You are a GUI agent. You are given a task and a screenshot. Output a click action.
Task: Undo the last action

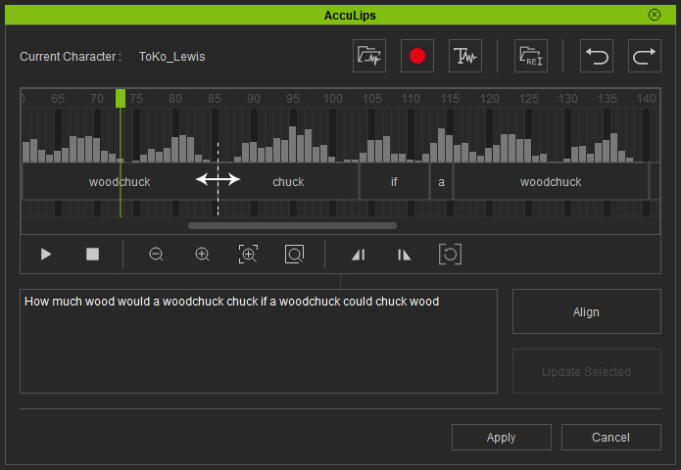click(597, 56)
